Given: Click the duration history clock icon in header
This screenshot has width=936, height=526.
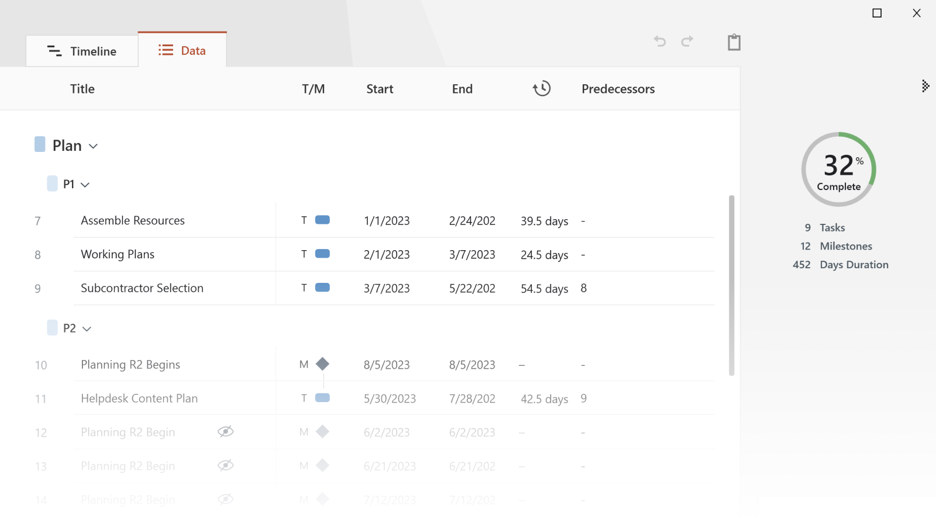Looking at the screenshot, I should (541, 88).
